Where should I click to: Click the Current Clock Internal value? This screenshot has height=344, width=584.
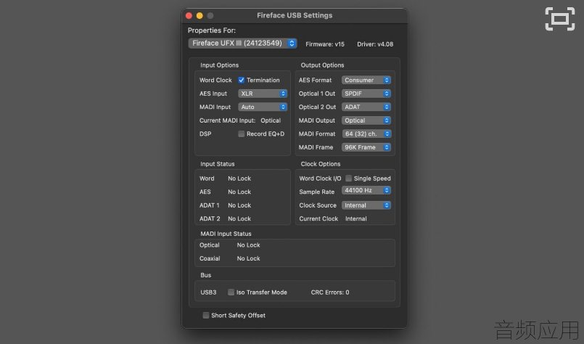pyautogui.click(x=355, y=218)
